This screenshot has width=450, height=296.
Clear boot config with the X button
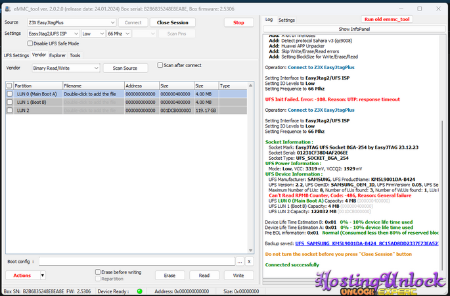pyautogui.click(x=250, y=261)
